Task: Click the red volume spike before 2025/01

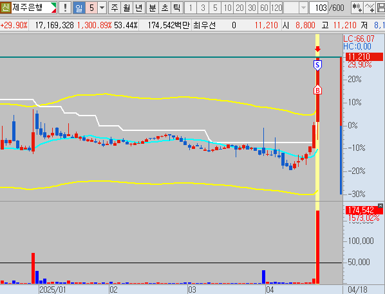Action: (x=33, y=268)
